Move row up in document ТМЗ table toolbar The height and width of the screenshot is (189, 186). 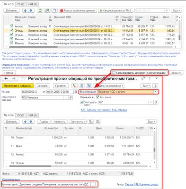click(x=25, y=121)
